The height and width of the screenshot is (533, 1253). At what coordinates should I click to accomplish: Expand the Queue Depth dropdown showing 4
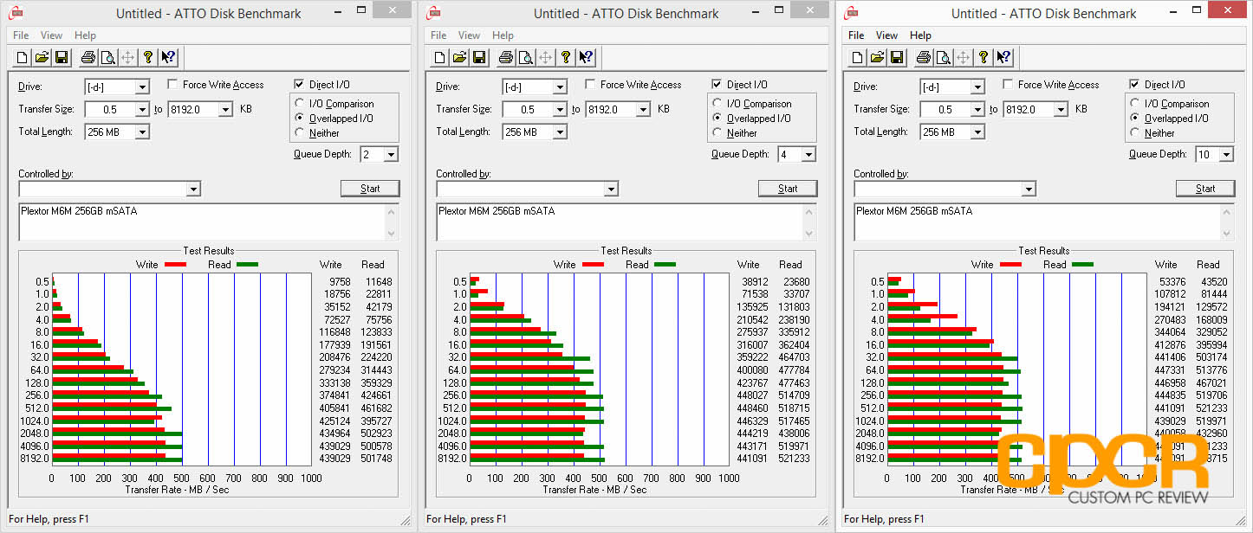[808, 154]
